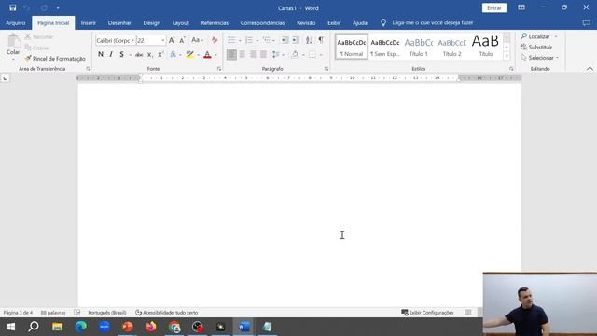Viewport: 597px width, 336px height.
Task: Save the document with the floppy icon
Action: pyautogui.click(x=12, y=7)
